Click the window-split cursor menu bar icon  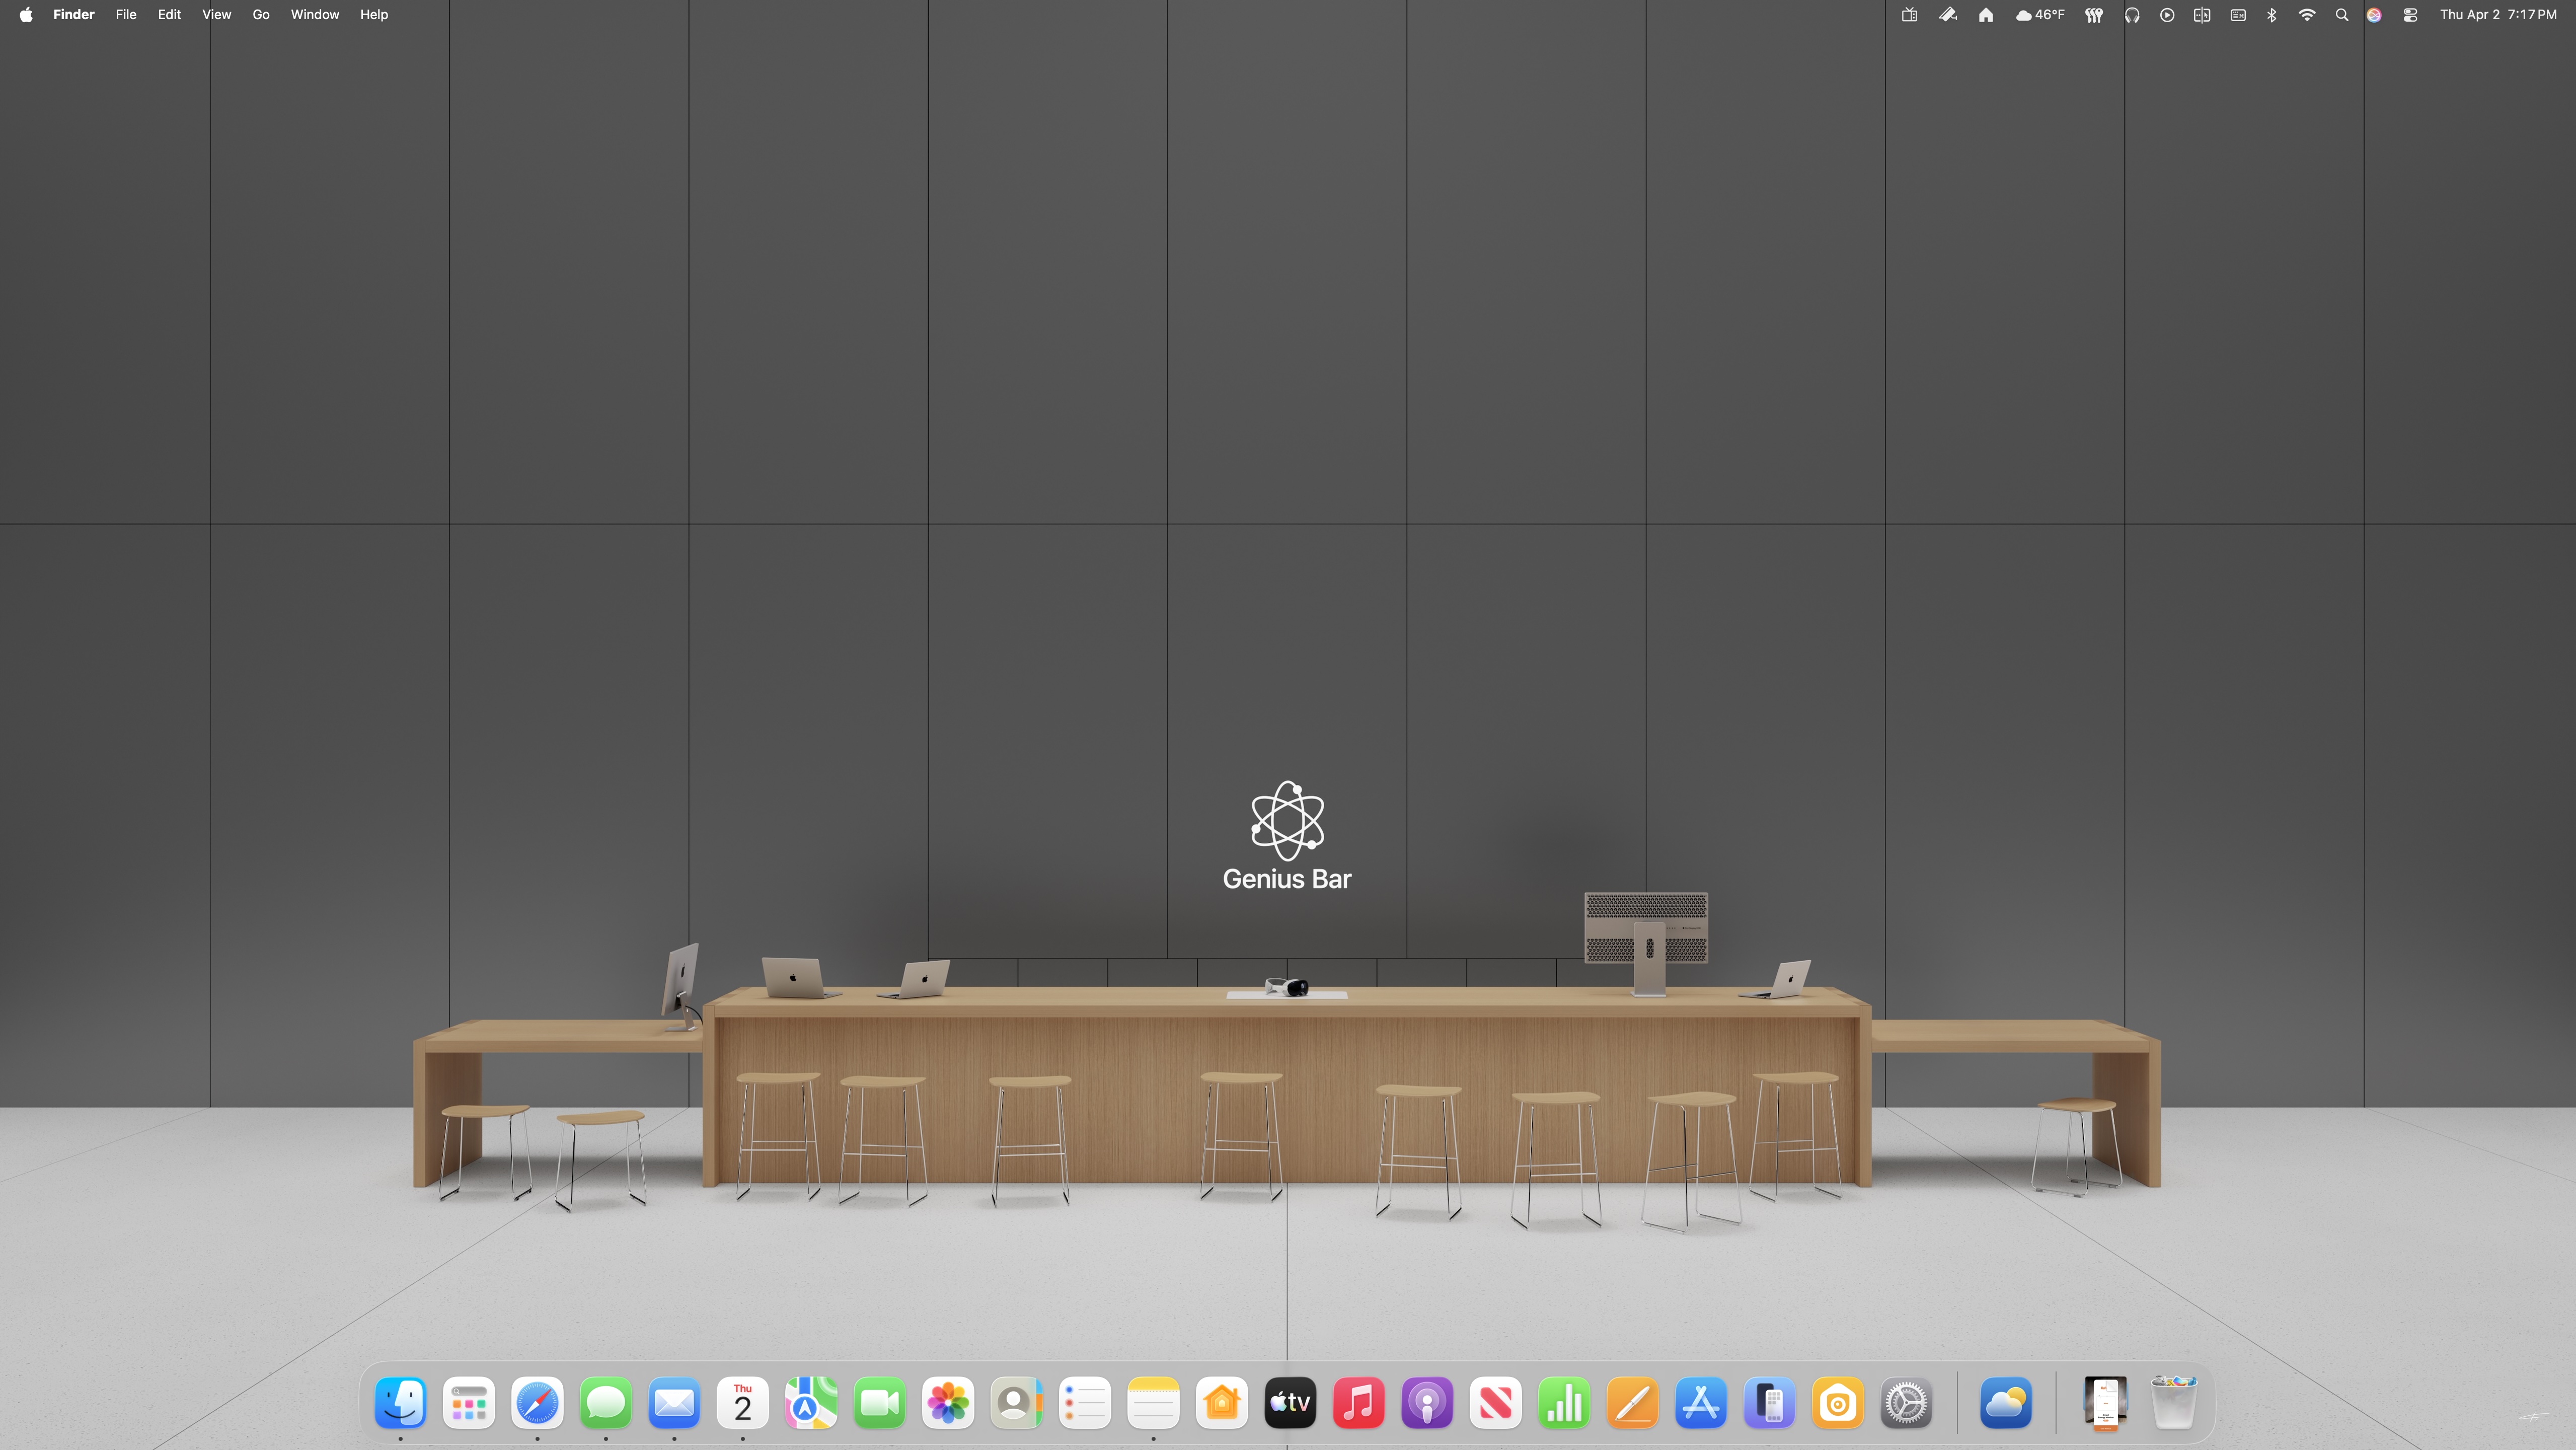coord(2202,15)
